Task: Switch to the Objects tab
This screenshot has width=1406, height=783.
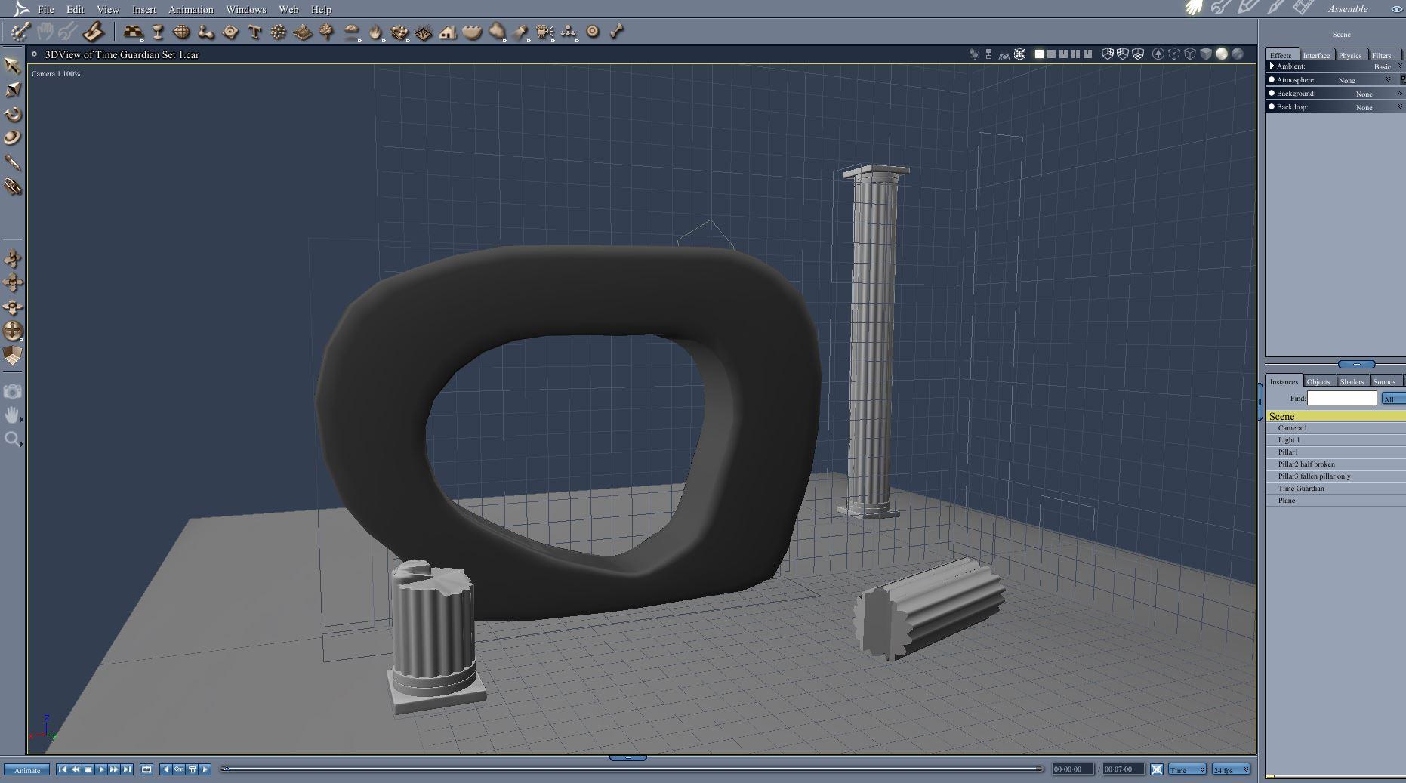Action: click(1318, 381)
